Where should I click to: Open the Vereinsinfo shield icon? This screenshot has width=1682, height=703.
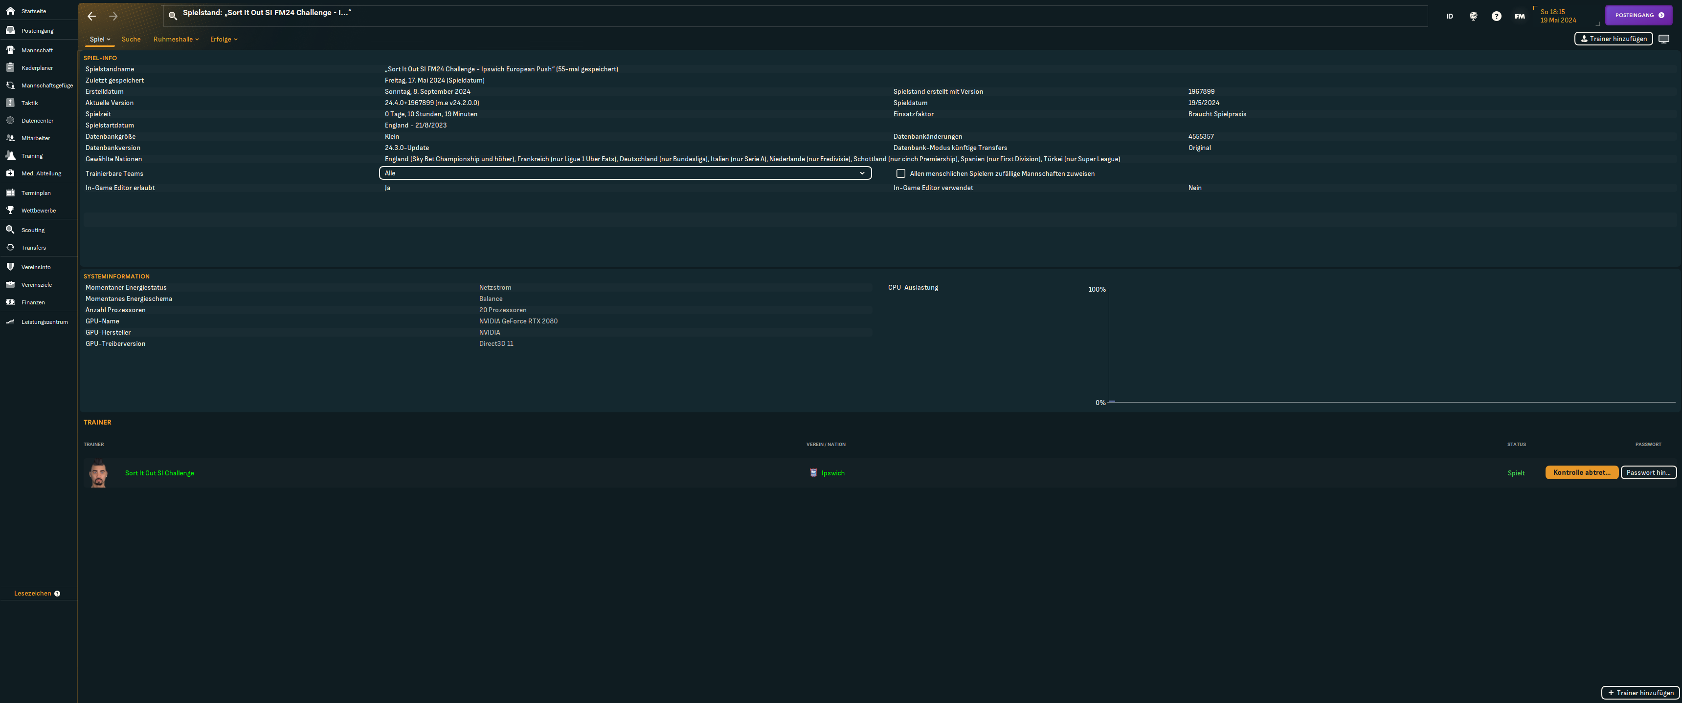10,267
